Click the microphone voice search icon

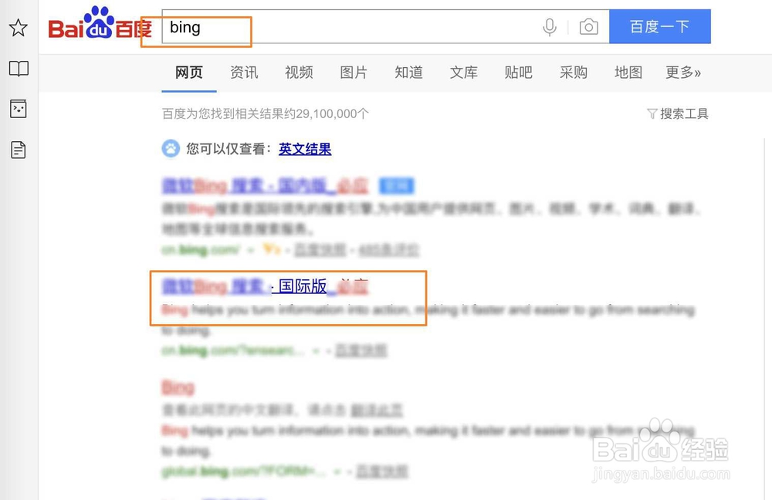[x=550, y=27]
